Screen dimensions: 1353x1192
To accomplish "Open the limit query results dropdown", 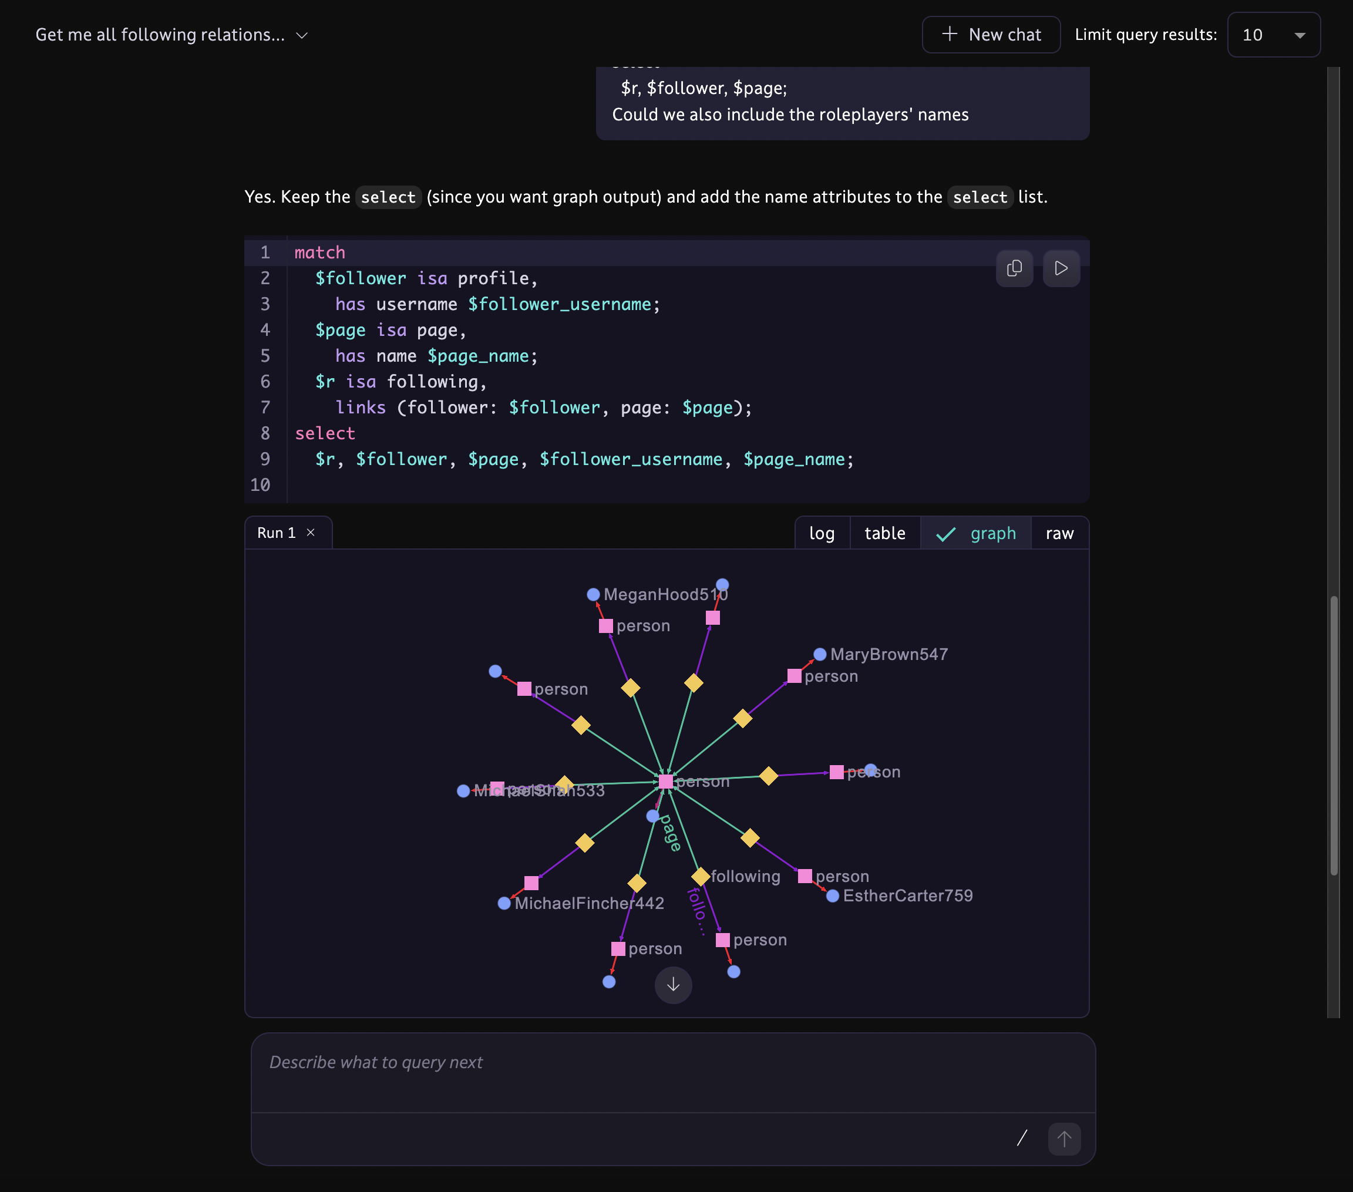I will tap(1273, 35).
